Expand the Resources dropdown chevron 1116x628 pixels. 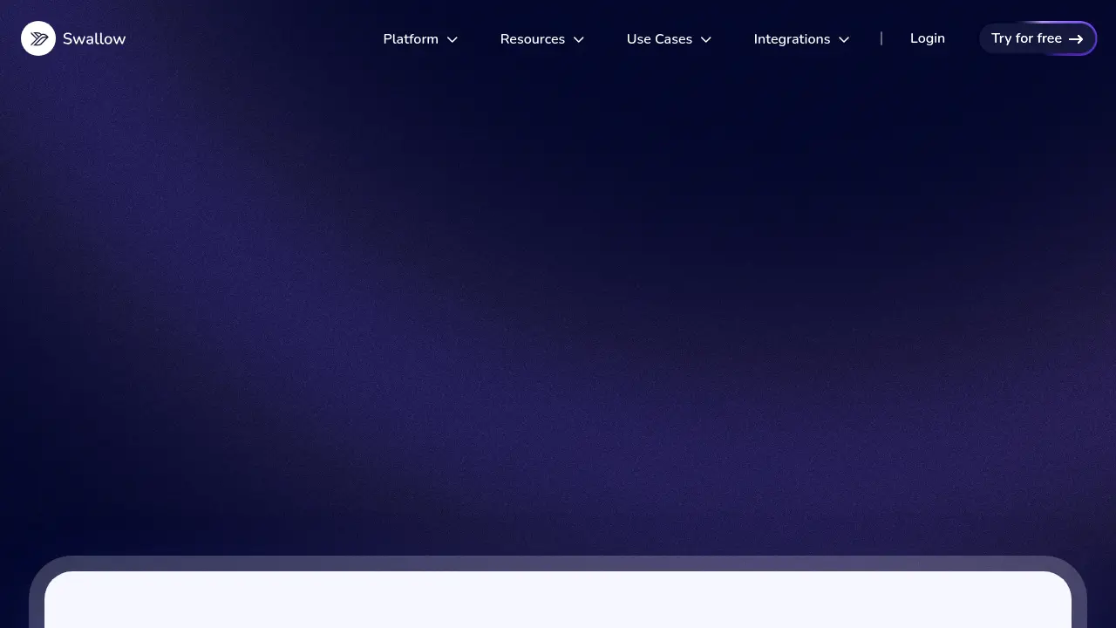[578, 39]
